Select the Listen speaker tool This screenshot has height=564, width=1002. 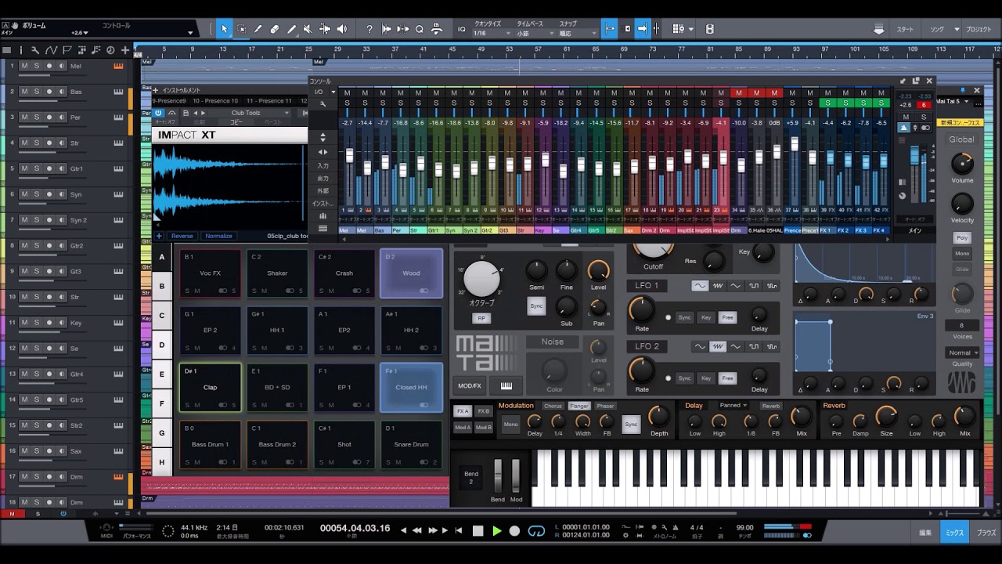(342, 29)
